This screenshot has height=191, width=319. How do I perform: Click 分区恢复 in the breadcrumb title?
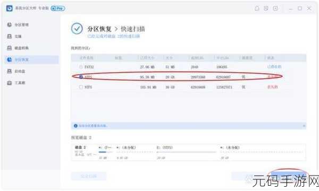pyautogui.click(x=99, y=29)
